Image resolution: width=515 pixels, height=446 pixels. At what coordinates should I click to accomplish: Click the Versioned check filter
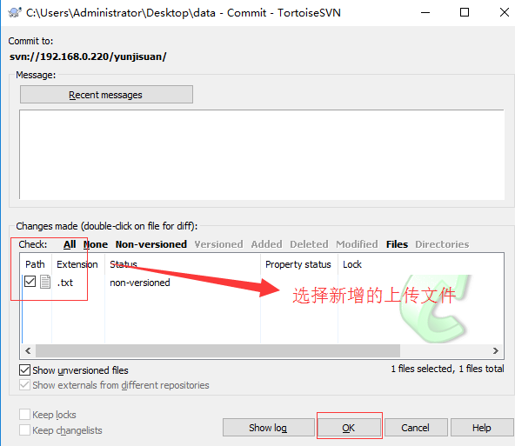(218, 244)
